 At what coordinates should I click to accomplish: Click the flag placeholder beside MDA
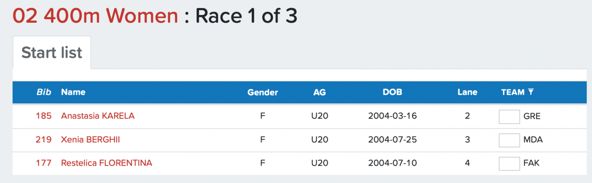[x=509, y=140]
